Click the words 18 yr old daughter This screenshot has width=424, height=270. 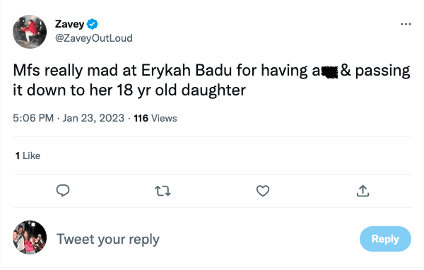tap(182, 90)
